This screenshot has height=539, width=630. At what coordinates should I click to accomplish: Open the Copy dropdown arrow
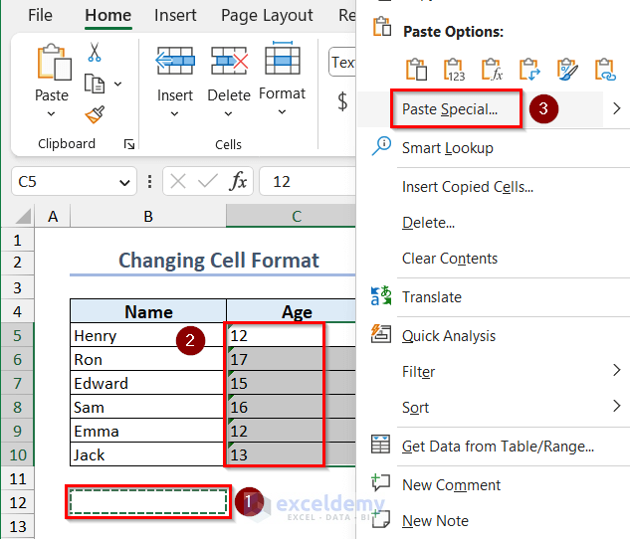tap(118, 85)
